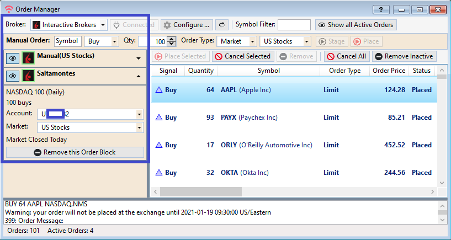451x240 pixels.
Task: Toggle eye visibility for Saltamontes block
Action: point(13,76)
